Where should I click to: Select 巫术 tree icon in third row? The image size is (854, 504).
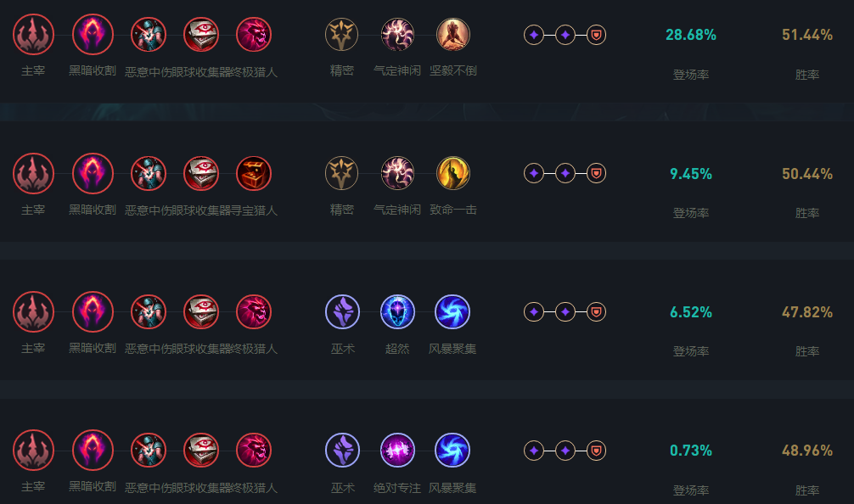point(342,312)
